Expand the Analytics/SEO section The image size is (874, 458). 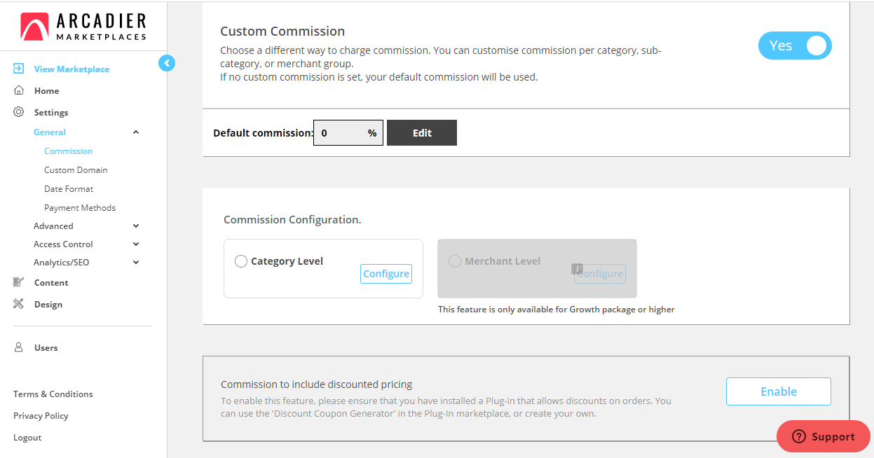click(136, 263)
